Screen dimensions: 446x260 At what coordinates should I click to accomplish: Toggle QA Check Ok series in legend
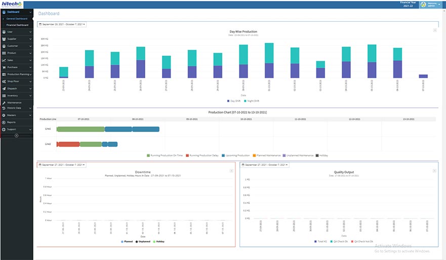click(x=339, y=241)
